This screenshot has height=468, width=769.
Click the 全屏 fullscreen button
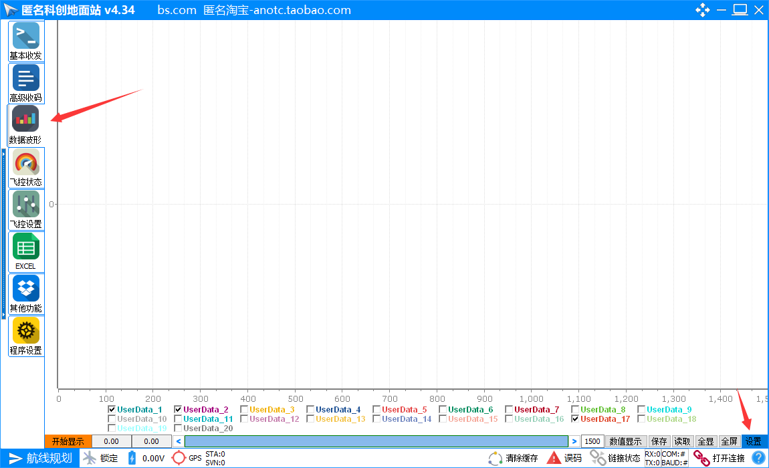tap(730, 441)
